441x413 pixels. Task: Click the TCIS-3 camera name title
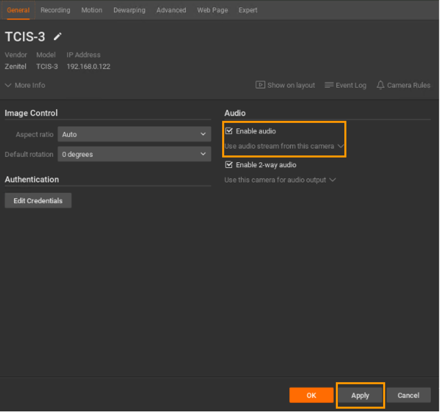[25, 37]
